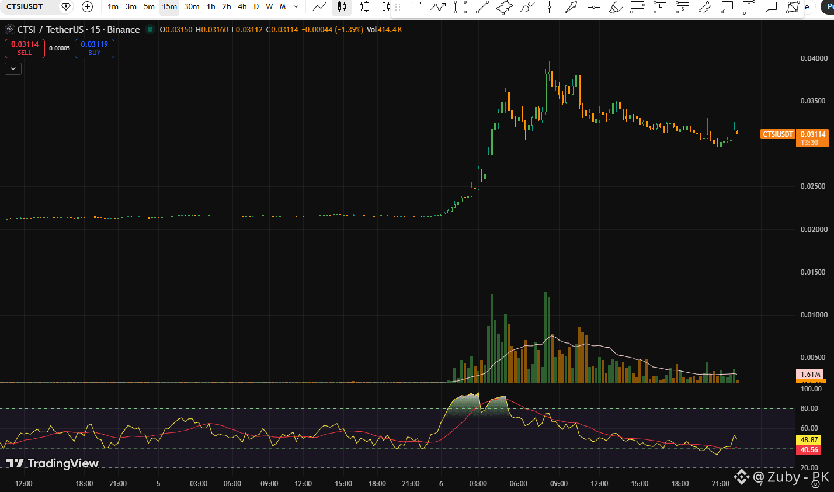Screen dimensions: 834x492
Task: Set timeframe to 15m
Action: pyautogui.click(x=169, y=7)
